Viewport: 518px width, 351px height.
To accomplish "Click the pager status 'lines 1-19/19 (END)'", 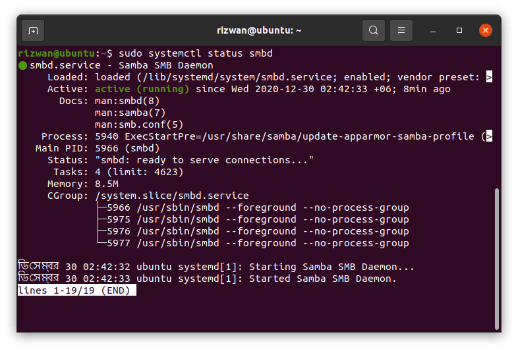I will (x=76, y=290).
